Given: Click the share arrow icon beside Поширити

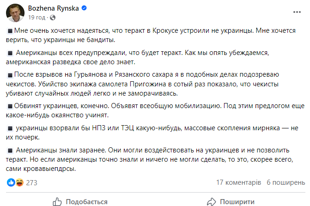Looking at the screenshot, I should [x=212, y=202].
